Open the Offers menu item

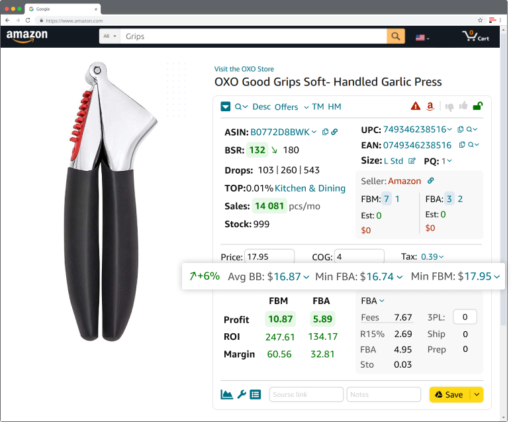point(286,107)
